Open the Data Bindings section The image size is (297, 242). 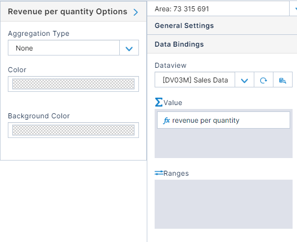179,44
